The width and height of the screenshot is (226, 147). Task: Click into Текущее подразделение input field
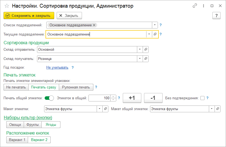[95, 34]
